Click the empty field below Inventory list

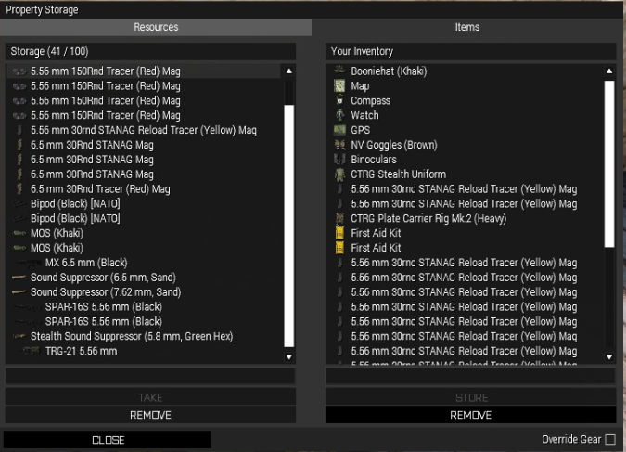pyautogui.click(x=471, y=376)
